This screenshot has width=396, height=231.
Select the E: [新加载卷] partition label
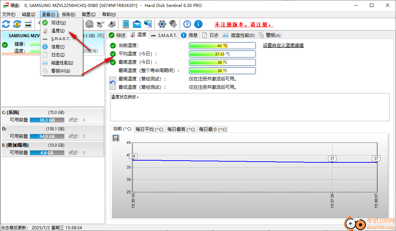pos(15,145)
